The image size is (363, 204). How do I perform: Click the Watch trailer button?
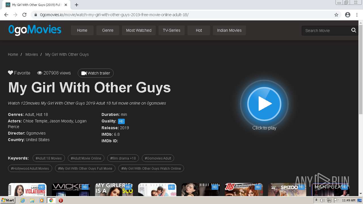[x=96, y=73]
